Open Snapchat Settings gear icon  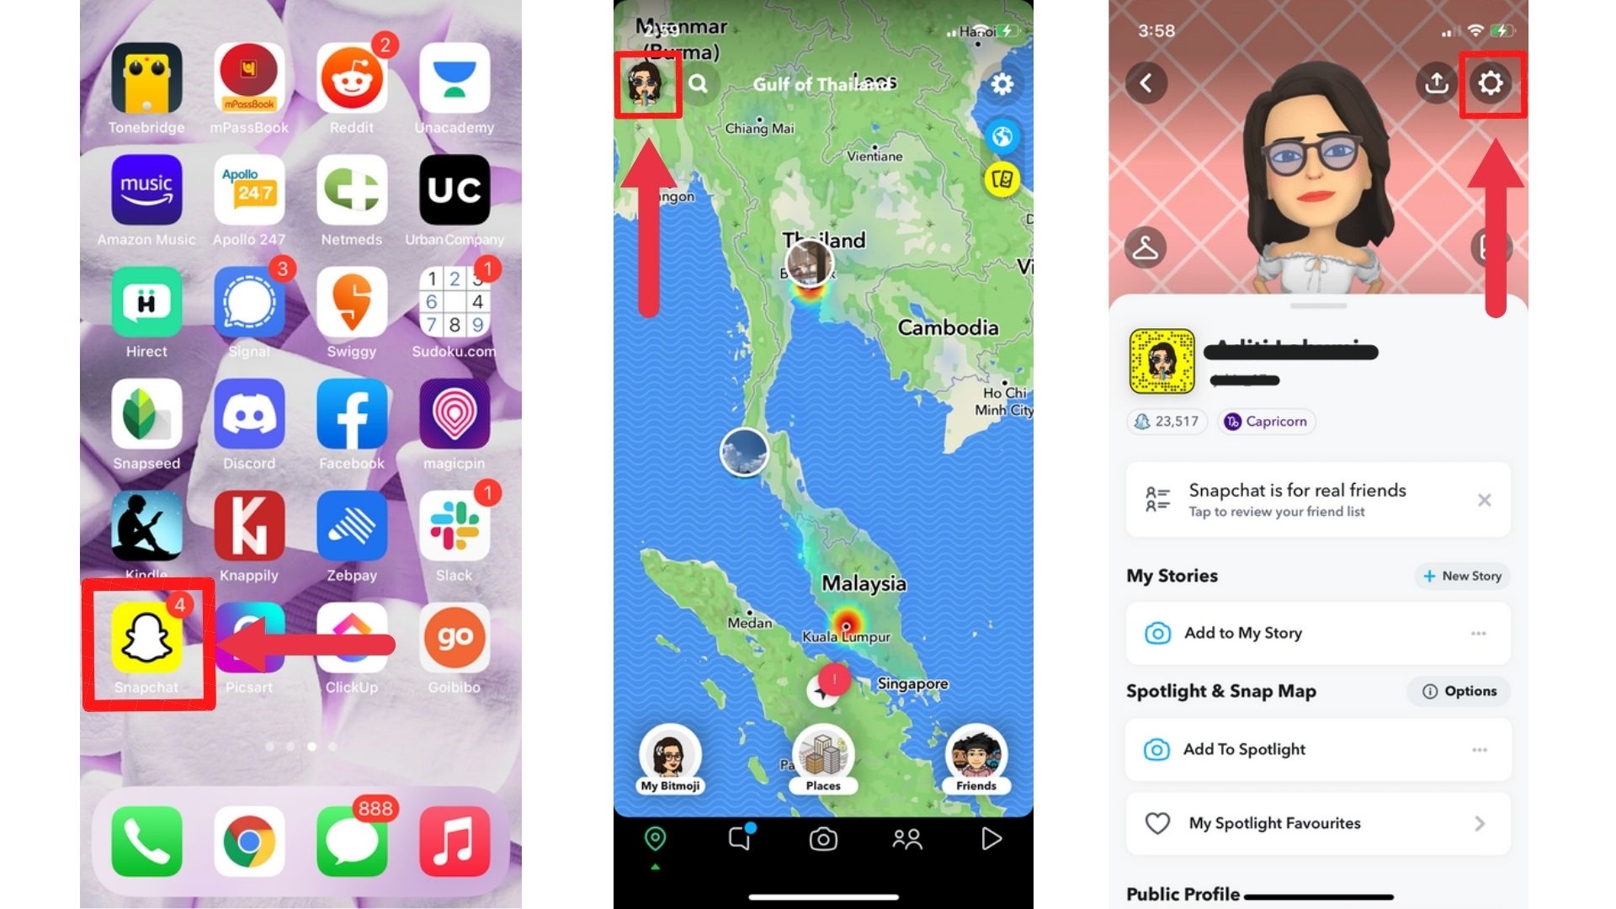pos(1491,83)
